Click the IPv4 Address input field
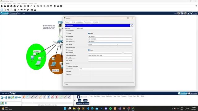This screenshot has width=198, height=111. [110, 36]
